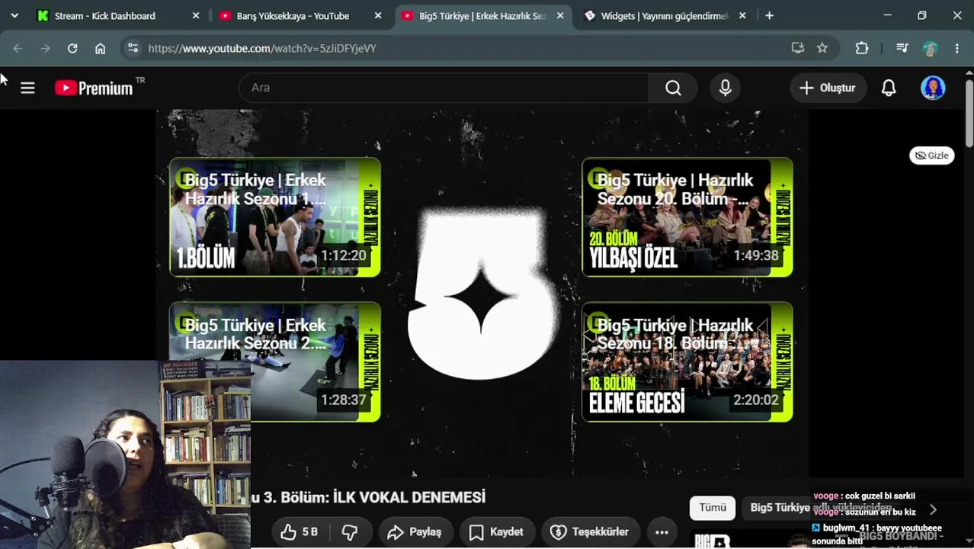Select the Tümü filter chip

(713, 508)
